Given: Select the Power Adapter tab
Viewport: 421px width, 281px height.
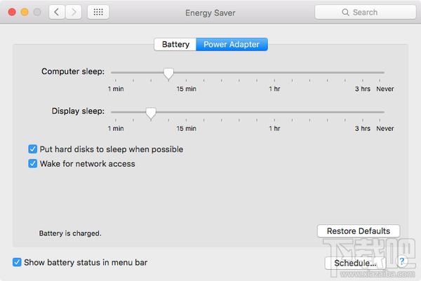Looking at the screenshot, I should [232, 44].
